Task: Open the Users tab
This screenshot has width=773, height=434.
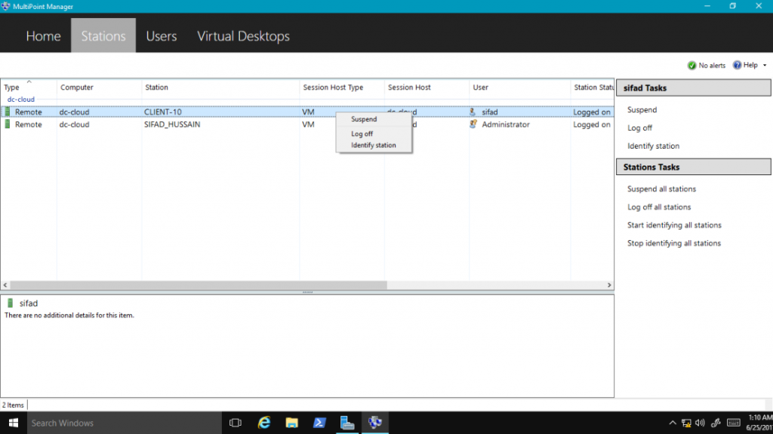Action: (162, 36)
